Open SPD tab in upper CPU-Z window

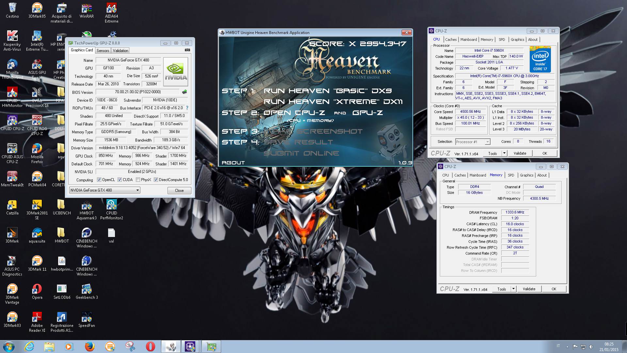click(502, 40)
